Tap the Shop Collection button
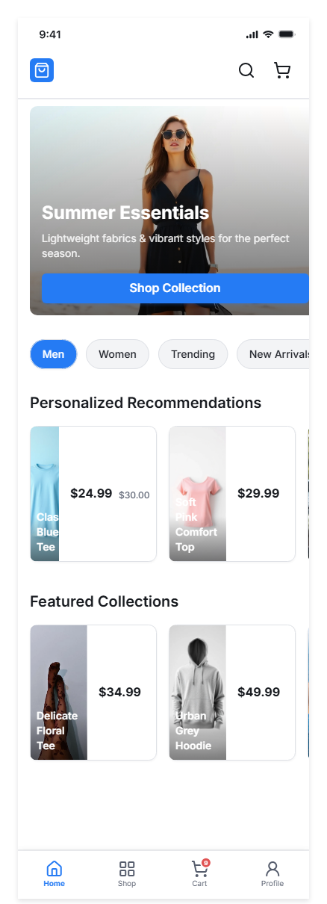The height and width of the screenshot is (904, 327). (175, 288)
